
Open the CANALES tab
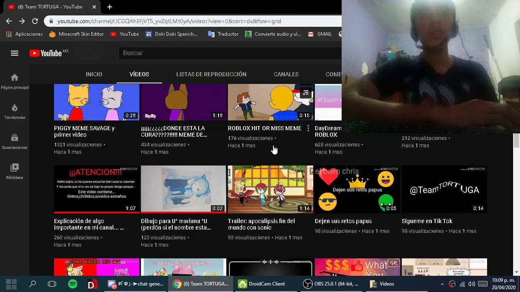[x=286, y=74]
